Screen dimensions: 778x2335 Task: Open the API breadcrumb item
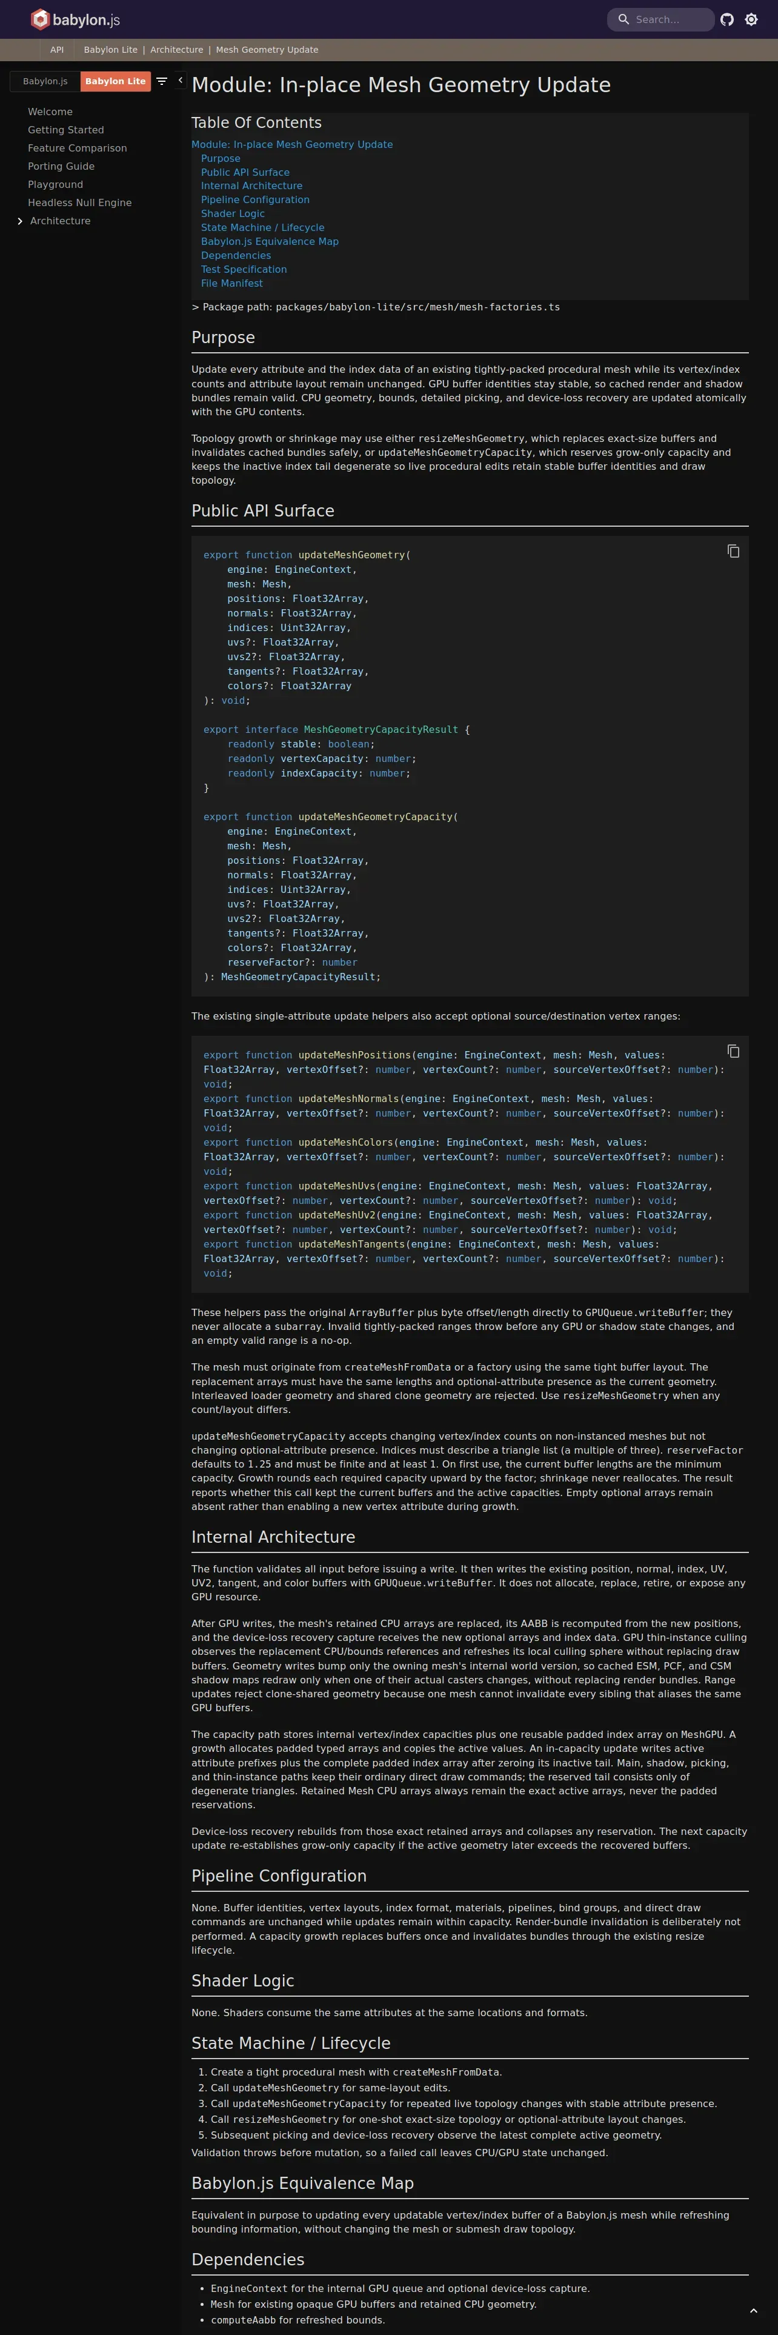[x=57, y=50]
